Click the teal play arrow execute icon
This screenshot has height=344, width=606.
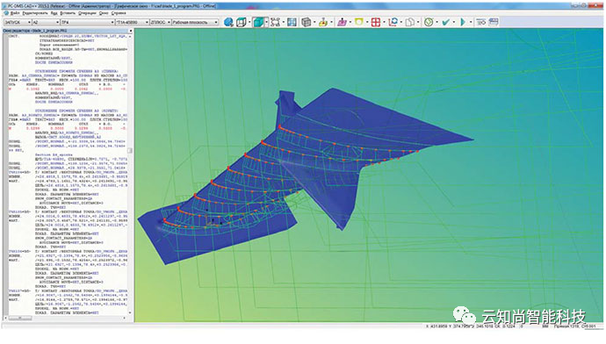click(x=463, y=22)
